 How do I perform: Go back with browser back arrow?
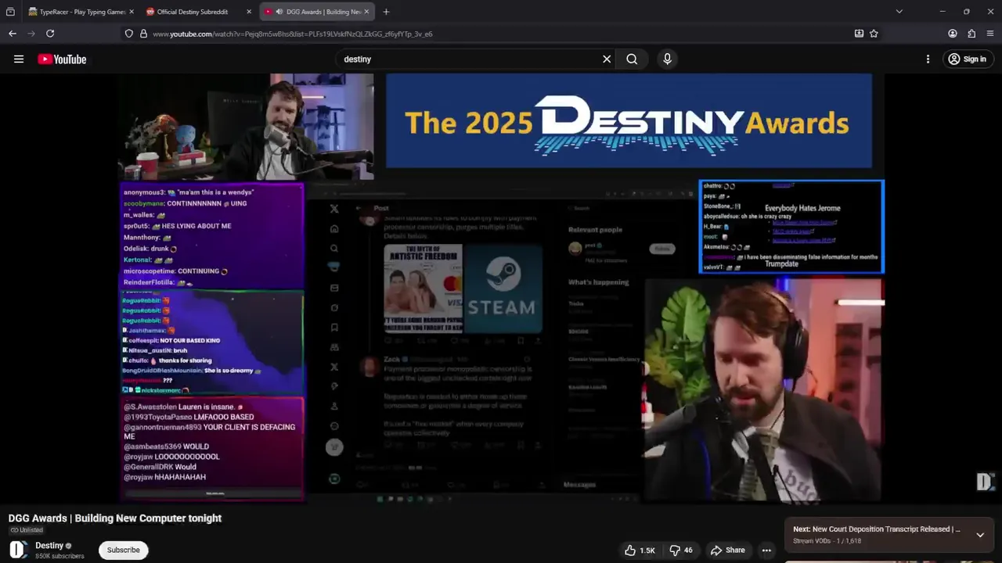point(13,34)
